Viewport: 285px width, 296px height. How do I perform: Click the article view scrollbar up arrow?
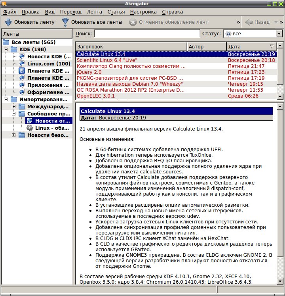(x=280, y=107)
